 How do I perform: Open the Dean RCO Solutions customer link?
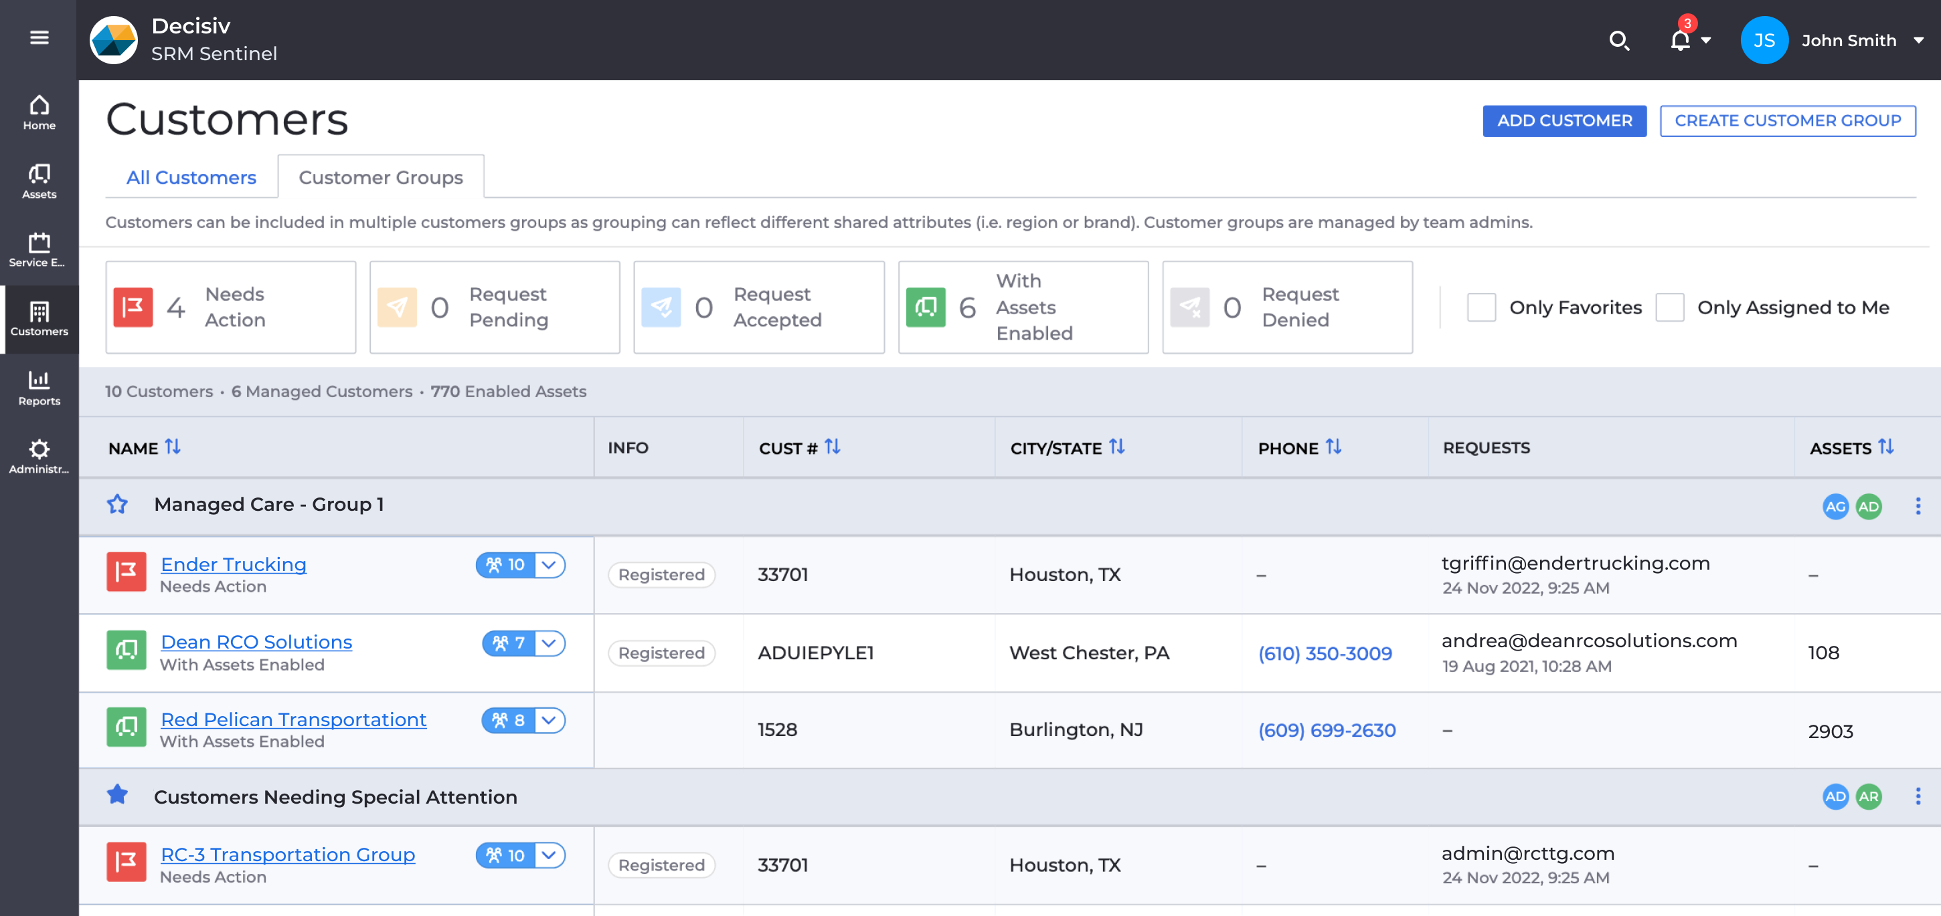point(256,642)
